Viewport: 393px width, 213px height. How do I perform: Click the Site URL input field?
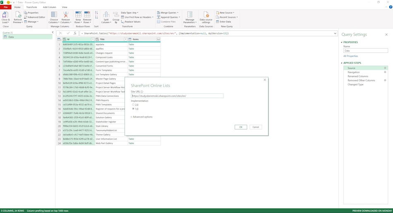pos(177,96)
